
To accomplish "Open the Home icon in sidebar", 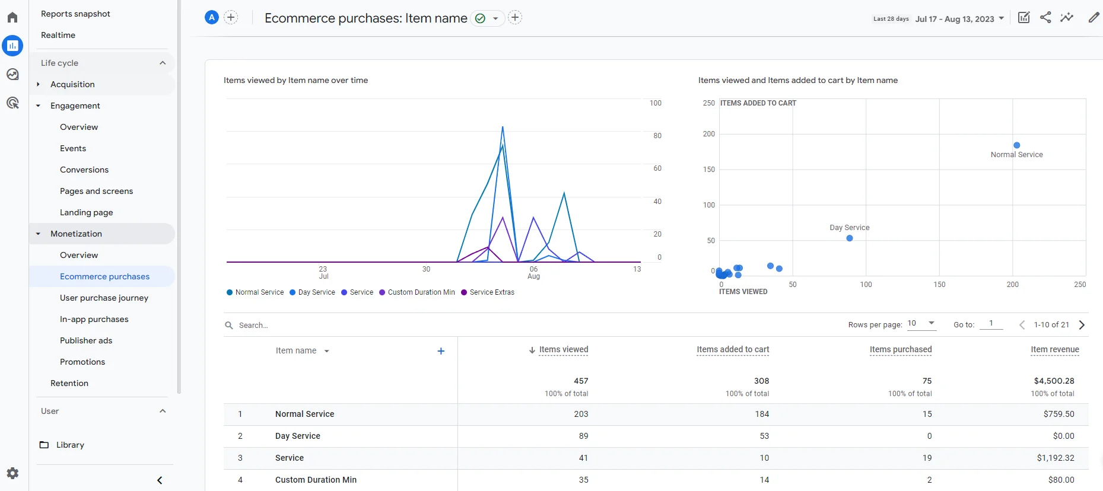I will coord(12,17).
